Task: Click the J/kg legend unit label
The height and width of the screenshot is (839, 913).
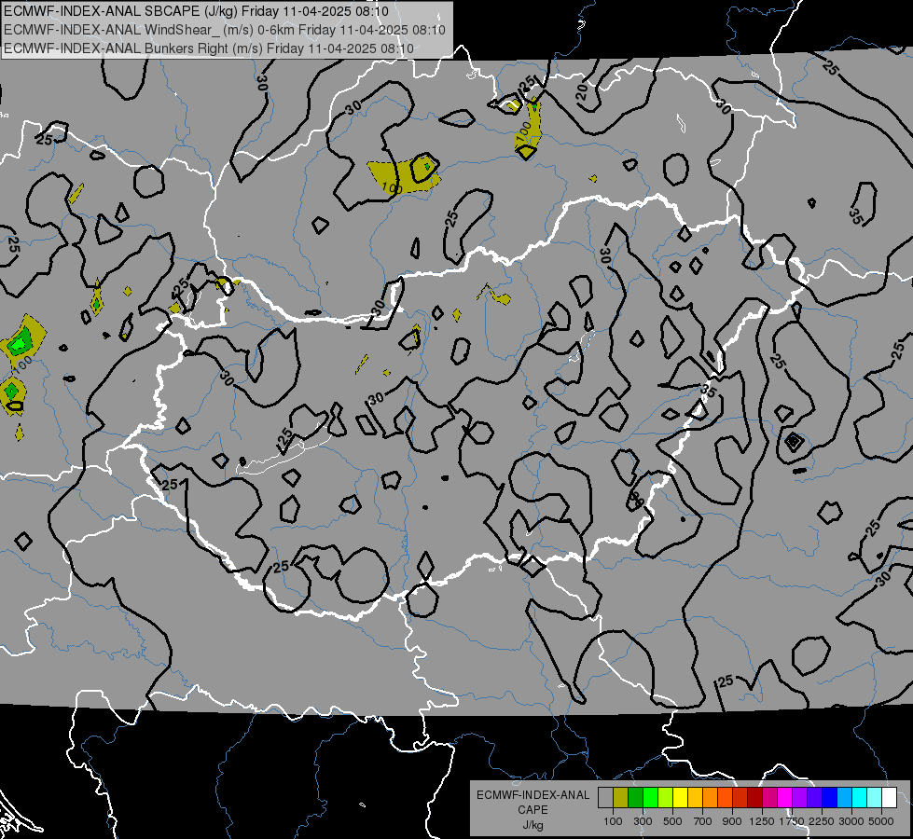Action: (x=533, y=825)
